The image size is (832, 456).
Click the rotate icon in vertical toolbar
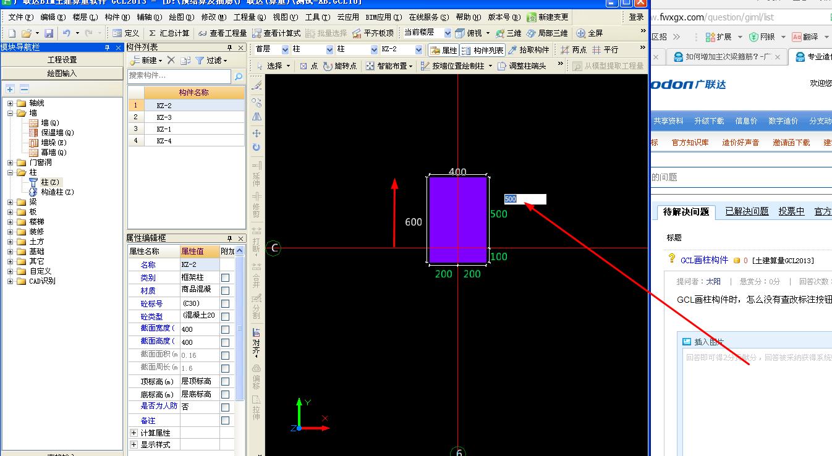pyautogui.click(x=257, y=147)
